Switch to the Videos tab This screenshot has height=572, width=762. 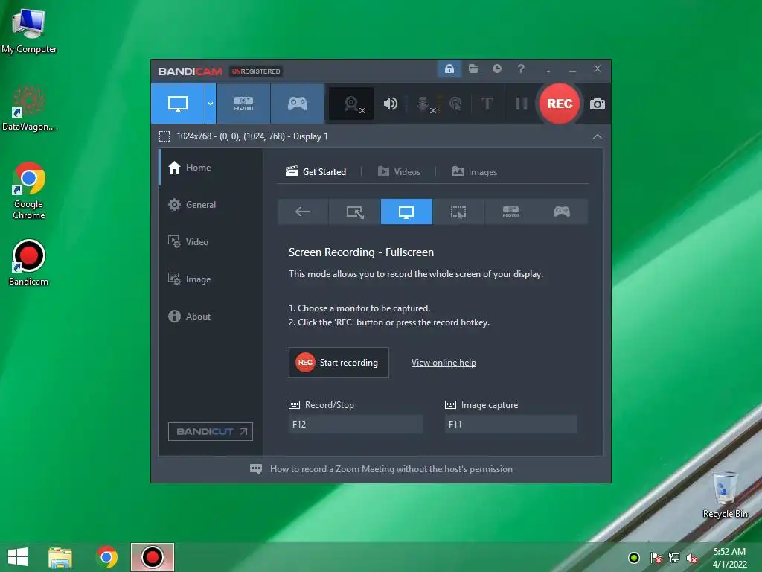coord(399,172)
